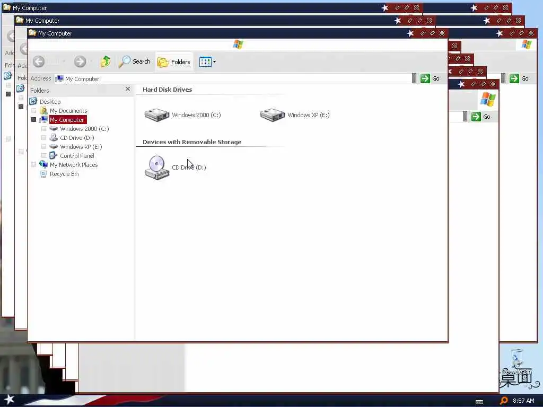
Task: Click the Hard Disk Drives group header
Action: click(167, 89)
